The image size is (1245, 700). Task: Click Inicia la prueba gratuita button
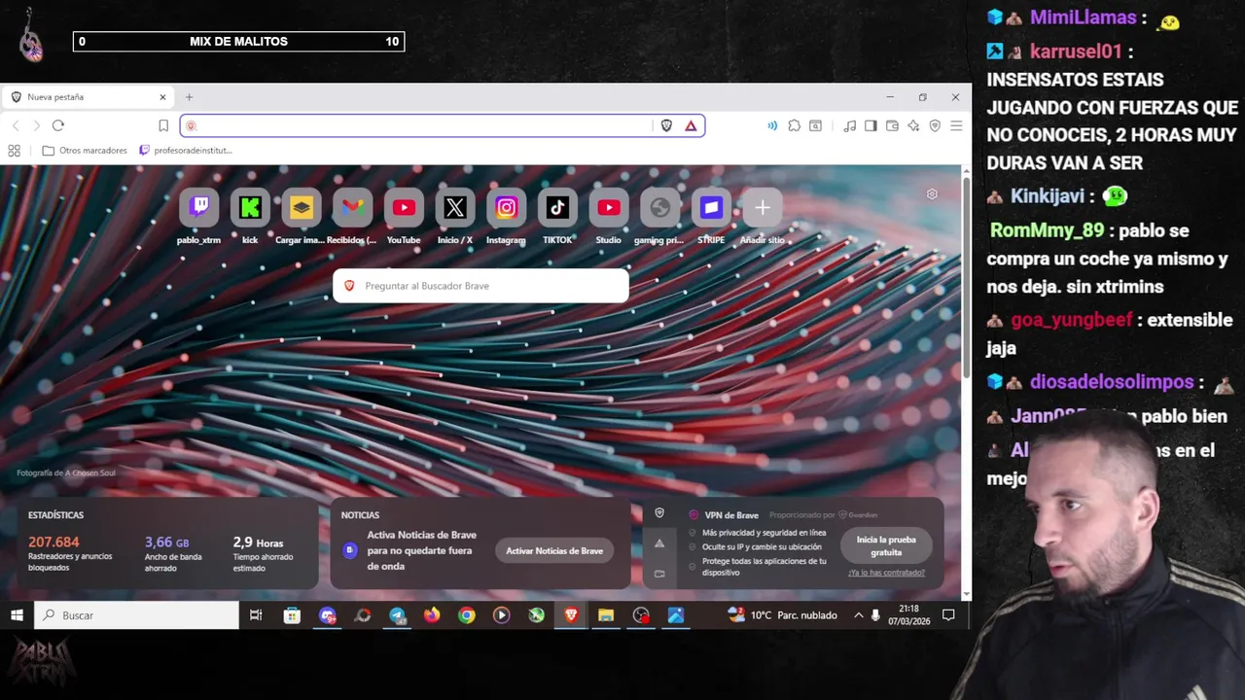[886, 545]
